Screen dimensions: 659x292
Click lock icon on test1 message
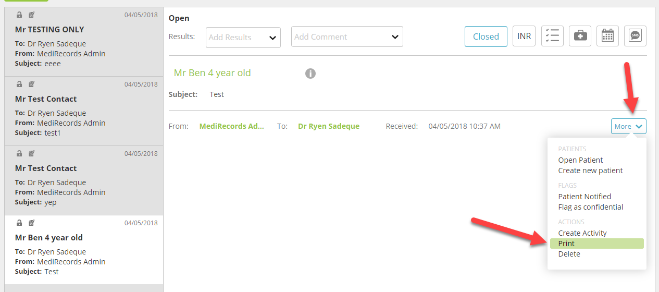(x=19, y=84)
